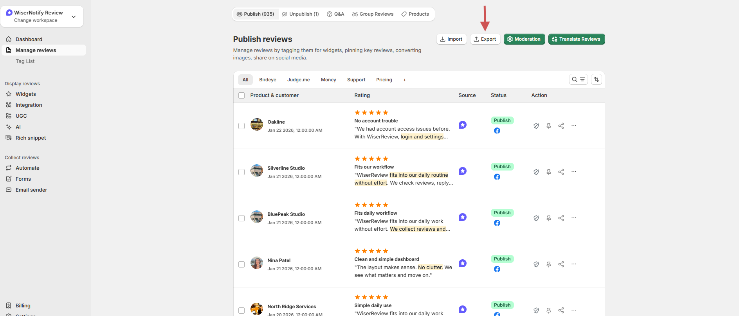This screenshot has width=739, height=316.
Task: Unpublish the Oakline review via its icon
Action: [536, 126]
